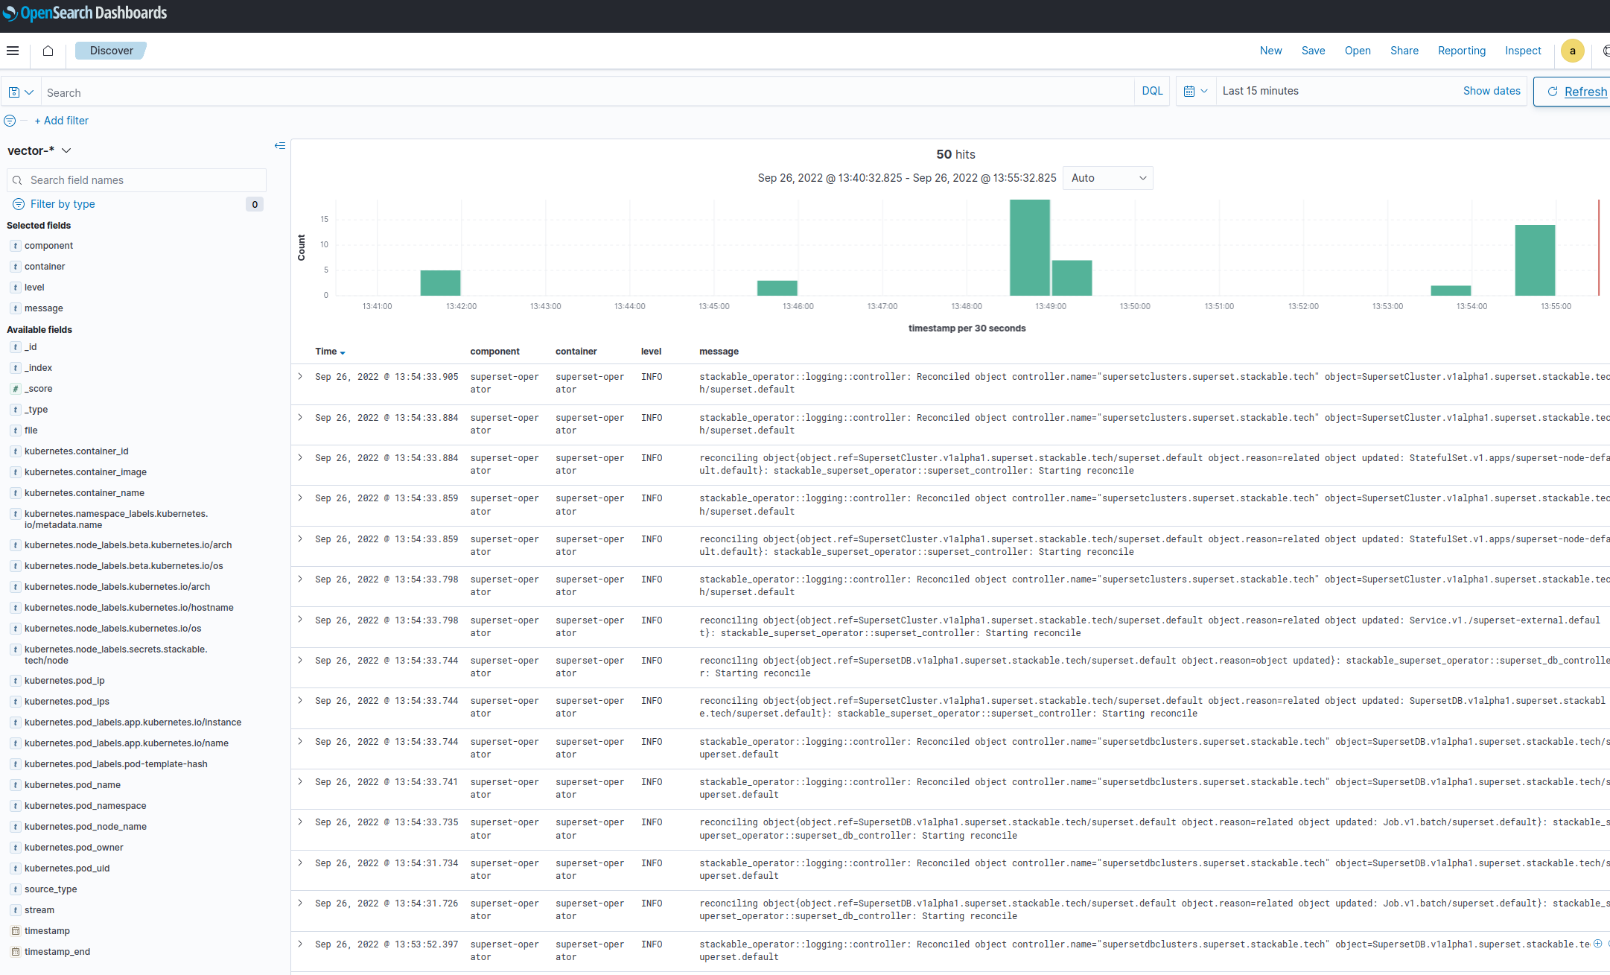Open the saved queries disk icon
Image resolution: width=1610 pixels, height=975 pixels.
[13, 91]
